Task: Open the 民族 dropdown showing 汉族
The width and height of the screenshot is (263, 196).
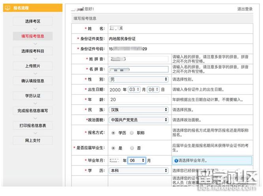Action: pos(139,110)
